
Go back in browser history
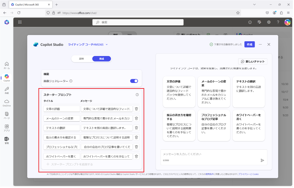[x=5, y=13]
